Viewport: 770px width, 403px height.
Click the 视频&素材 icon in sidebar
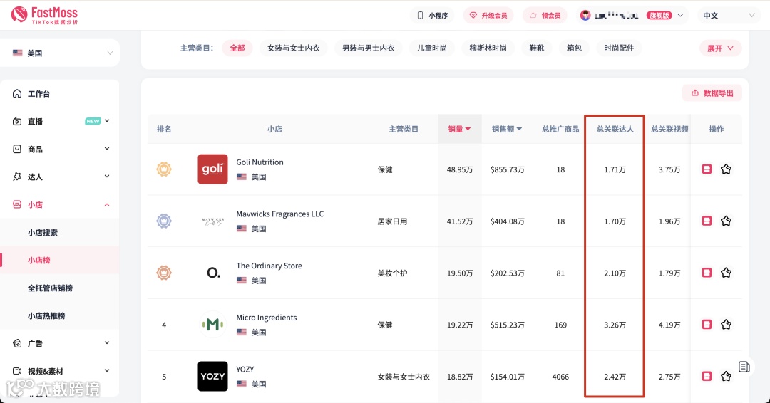(x=17, y=371)
